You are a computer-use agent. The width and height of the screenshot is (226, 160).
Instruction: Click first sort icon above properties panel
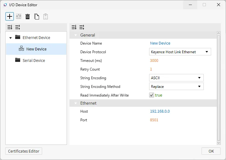click(x=74, y=27)
